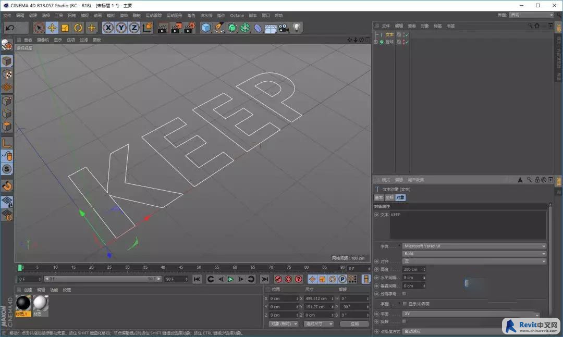Open the 对齐 alignment dropdown
Screen dimensions: 563x337
coord(474,261)
